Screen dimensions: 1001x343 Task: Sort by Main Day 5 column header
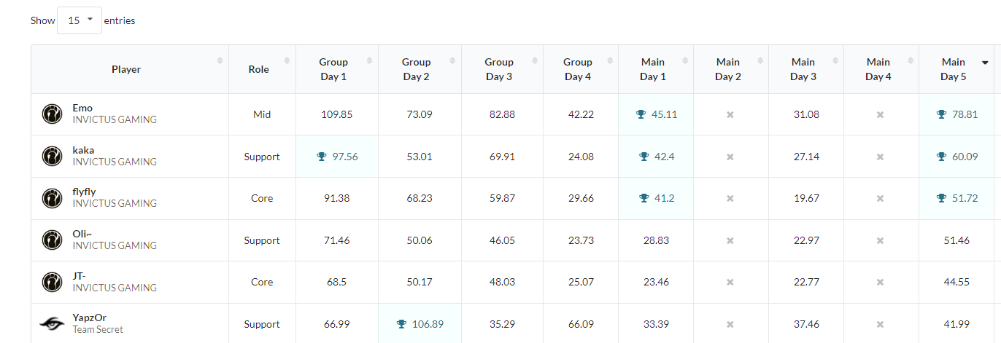[953, 69]
